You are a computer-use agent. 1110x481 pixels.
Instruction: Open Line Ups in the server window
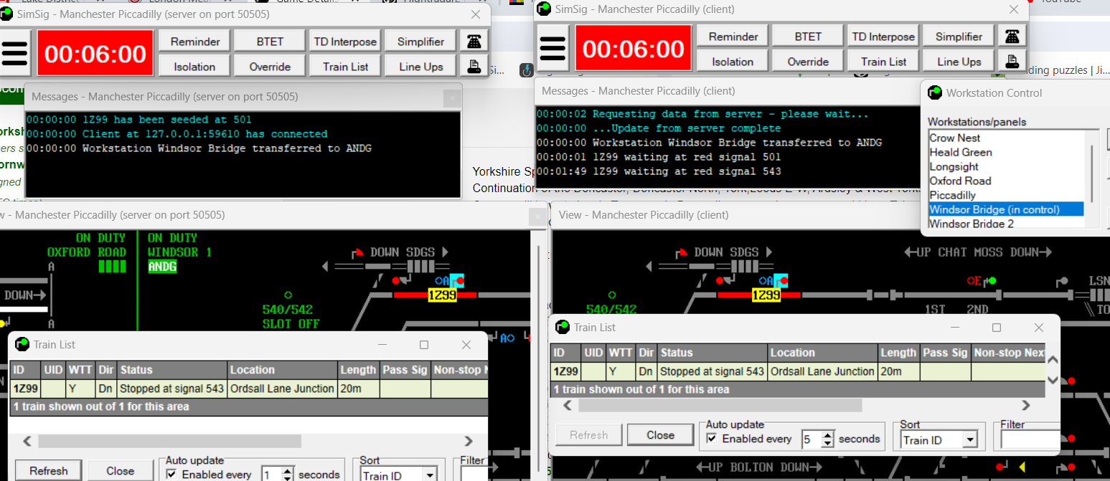[421, 67]
